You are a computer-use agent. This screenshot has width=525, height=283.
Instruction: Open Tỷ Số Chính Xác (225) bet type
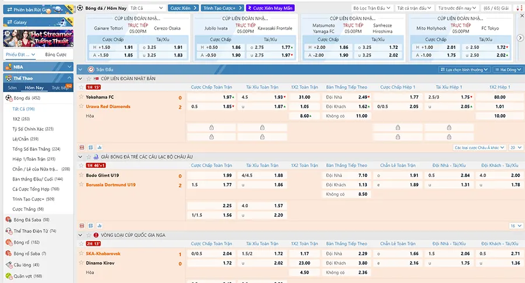33,129
